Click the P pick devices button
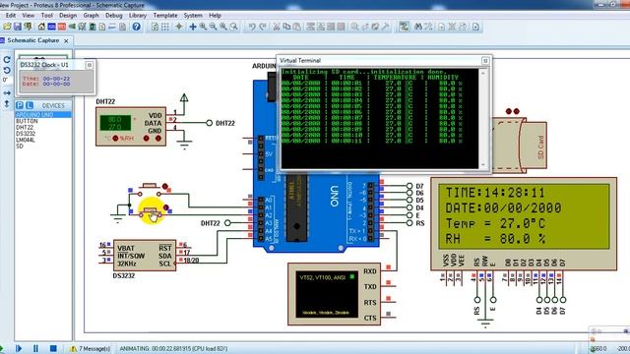The width and height of the screenshot is (630, 354). click(20, 105)
